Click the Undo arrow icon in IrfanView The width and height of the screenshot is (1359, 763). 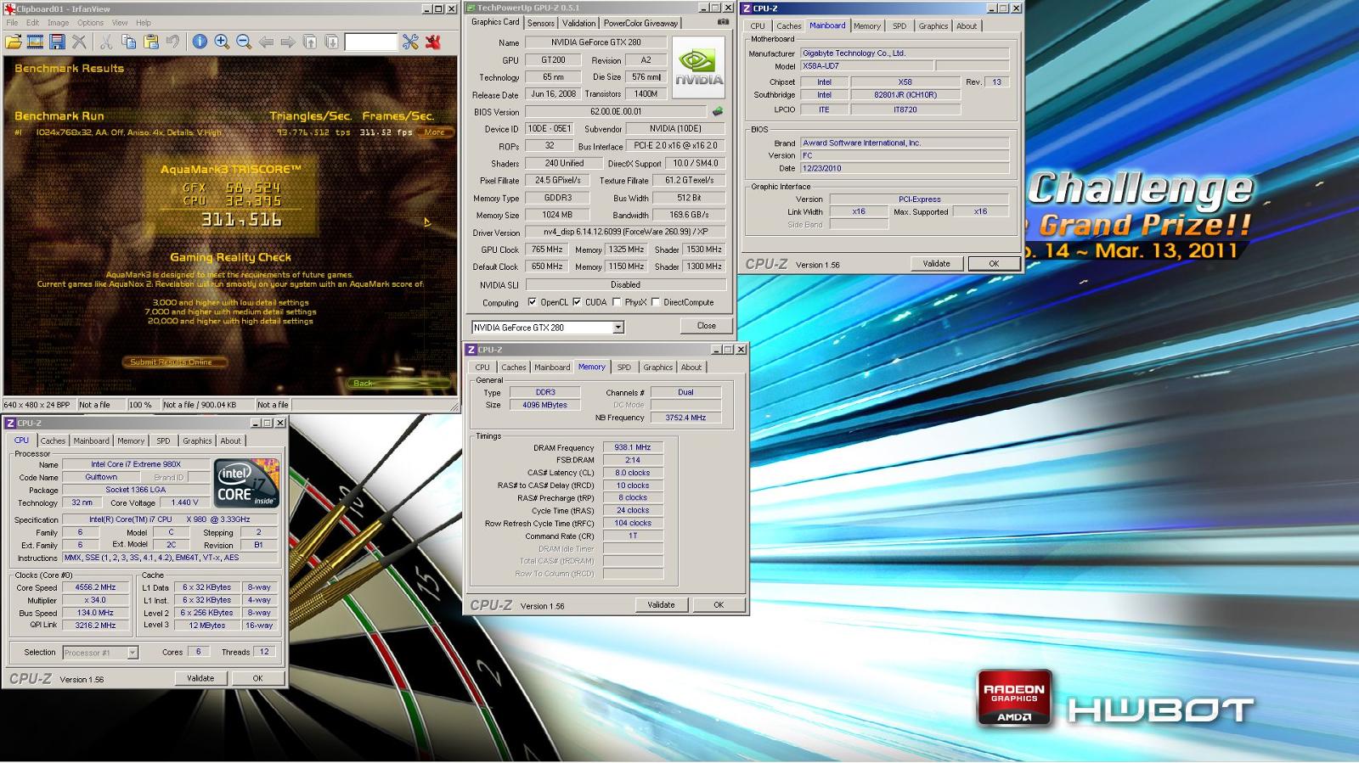(x=172, y=42)
